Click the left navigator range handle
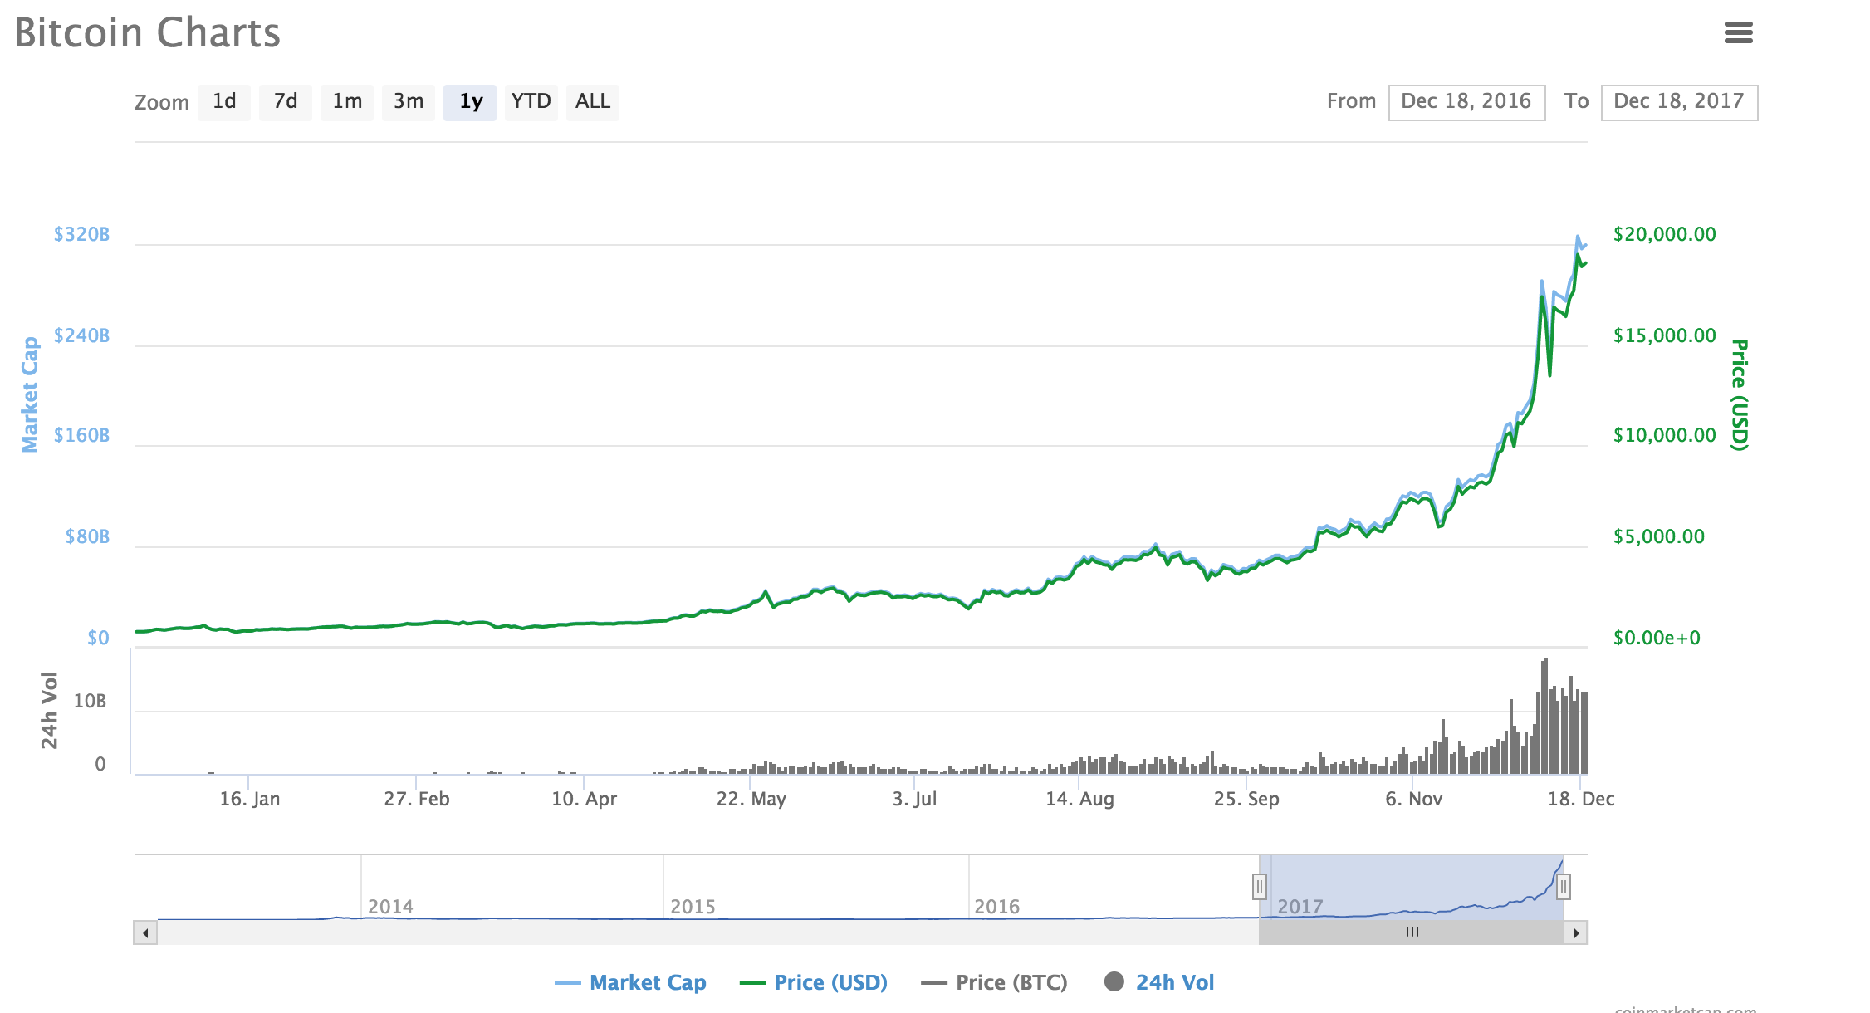 (1260, 887)
